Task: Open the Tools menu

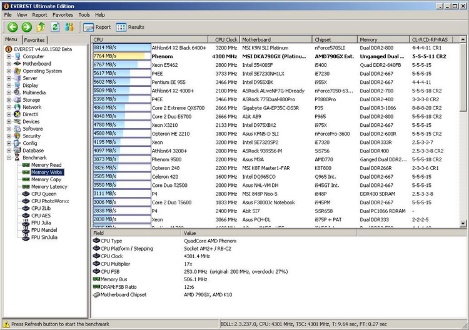Action: click(x=84, y=15)
